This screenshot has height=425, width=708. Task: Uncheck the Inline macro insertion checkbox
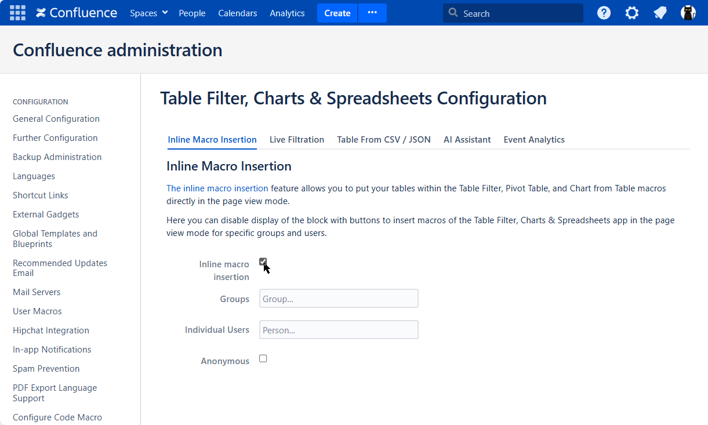pyautogui.click(x=263, y=261)
